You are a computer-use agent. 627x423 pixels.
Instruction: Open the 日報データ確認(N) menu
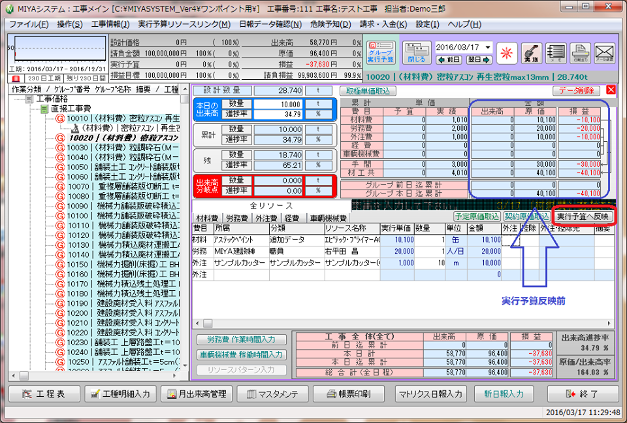pyautogui.click(x=270, y=24)
